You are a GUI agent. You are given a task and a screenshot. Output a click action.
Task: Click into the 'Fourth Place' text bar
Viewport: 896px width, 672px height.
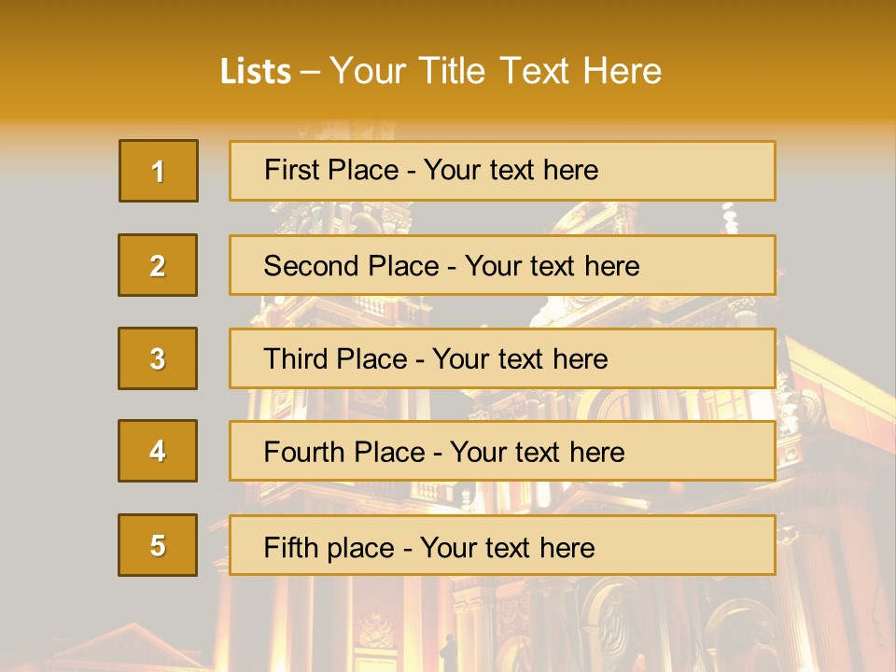coord(502,451)
